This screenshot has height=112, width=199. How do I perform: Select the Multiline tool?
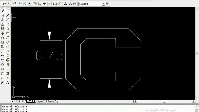pos(8,20)
